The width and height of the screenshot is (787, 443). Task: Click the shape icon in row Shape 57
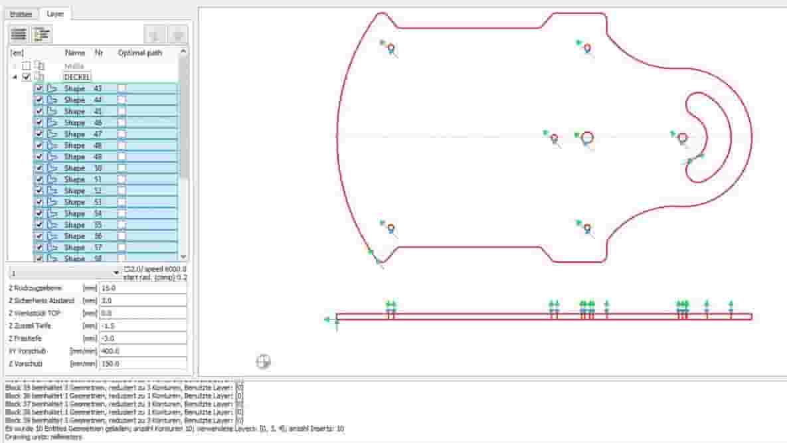point(52,247)
